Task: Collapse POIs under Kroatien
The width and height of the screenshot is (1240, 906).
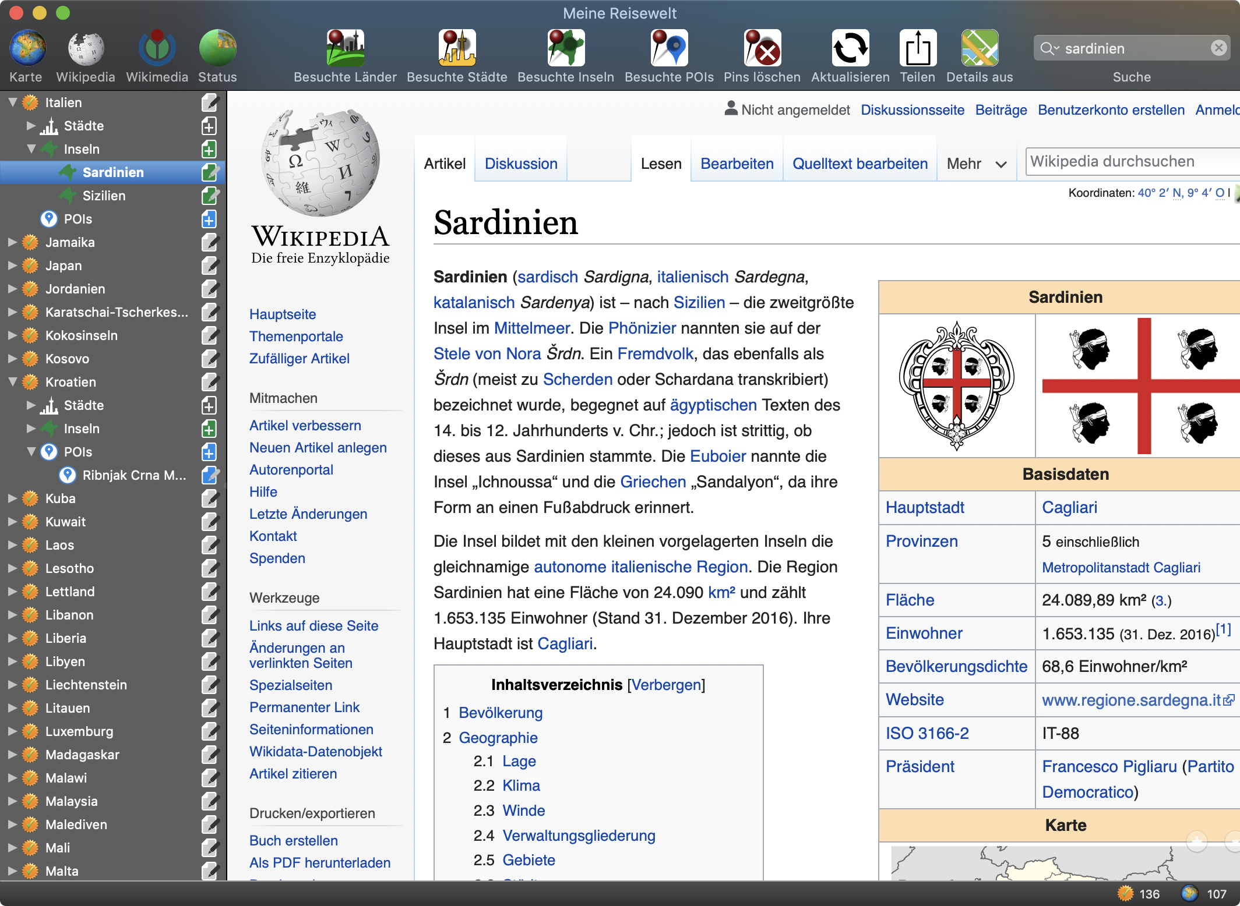Action: coord(31,452)
